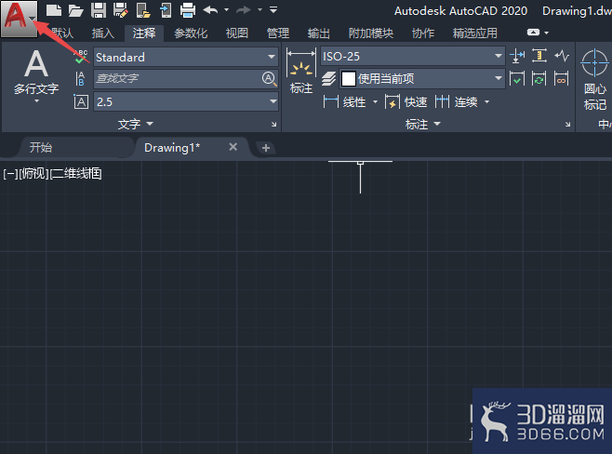Image resolution: width=612 pixels, height=454 pixels.
Task: Plot the drawing with the printer icon
Action: [x=188, y=10]
